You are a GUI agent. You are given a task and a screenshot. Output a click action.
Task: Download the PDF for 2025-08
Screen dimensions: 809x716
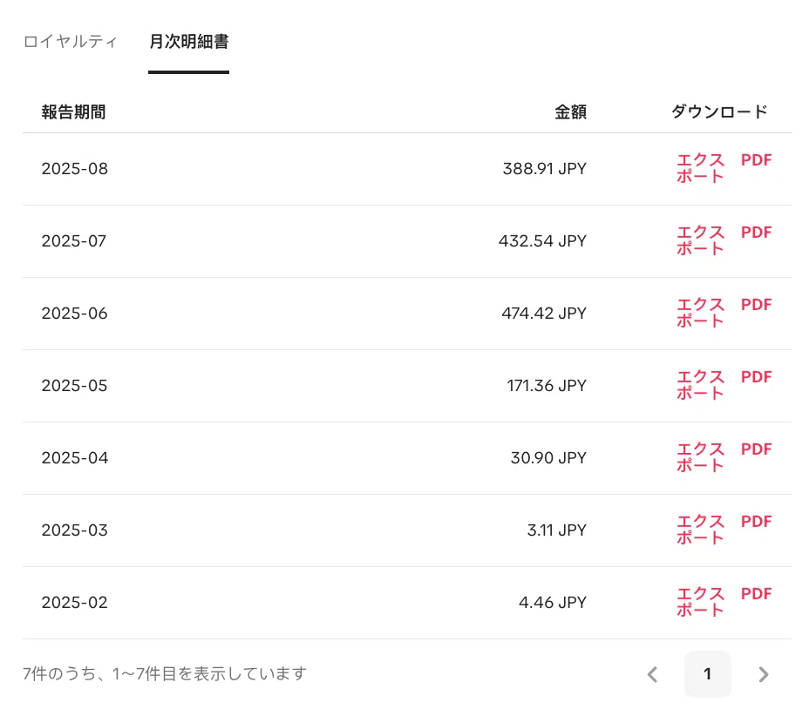[x=757, y=160]
